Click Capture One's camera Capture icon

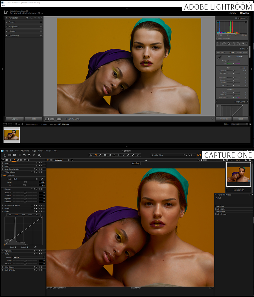(10, 155)
